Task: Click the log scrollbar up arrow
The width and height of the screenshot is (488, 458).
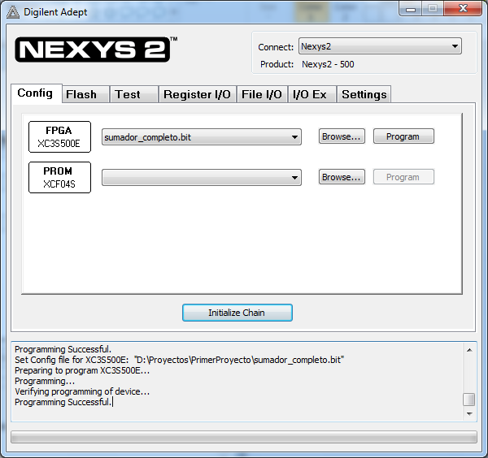Action: (469, 350)
